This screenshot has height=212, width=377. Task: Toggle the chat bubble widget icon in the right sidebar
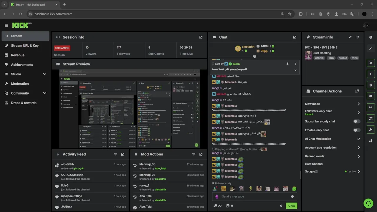tap(371, 96)
